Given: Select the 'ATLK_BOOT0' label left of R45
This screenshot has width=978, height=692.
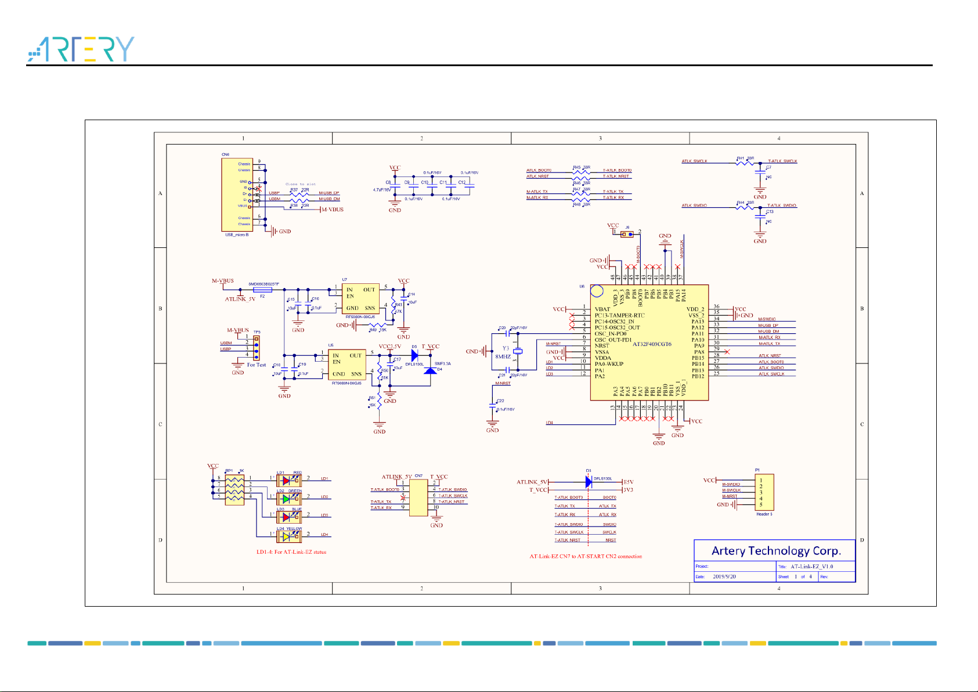Looking at the screenshot, I should pyautogui.click(x=539, y=171).
